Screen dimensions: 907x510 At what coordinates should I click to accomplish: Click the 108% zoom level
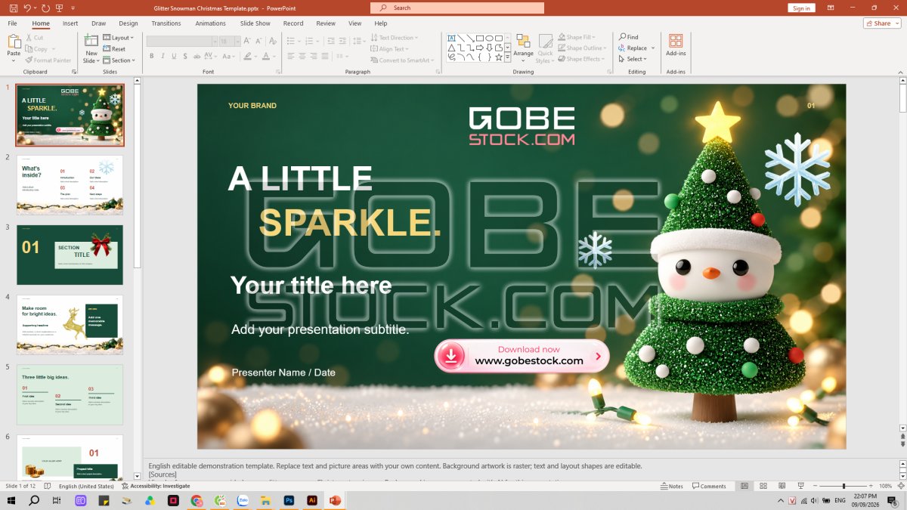pos(886,486)
